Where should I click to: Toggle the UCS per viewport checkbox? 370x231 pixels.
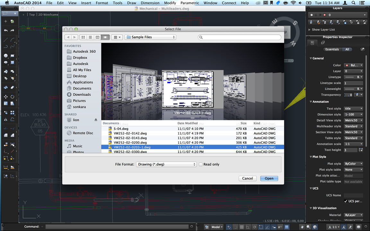click(x=346, y=201)
